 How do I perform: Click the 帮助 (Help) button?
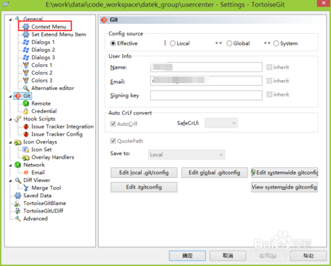click(x=308, y=255)
